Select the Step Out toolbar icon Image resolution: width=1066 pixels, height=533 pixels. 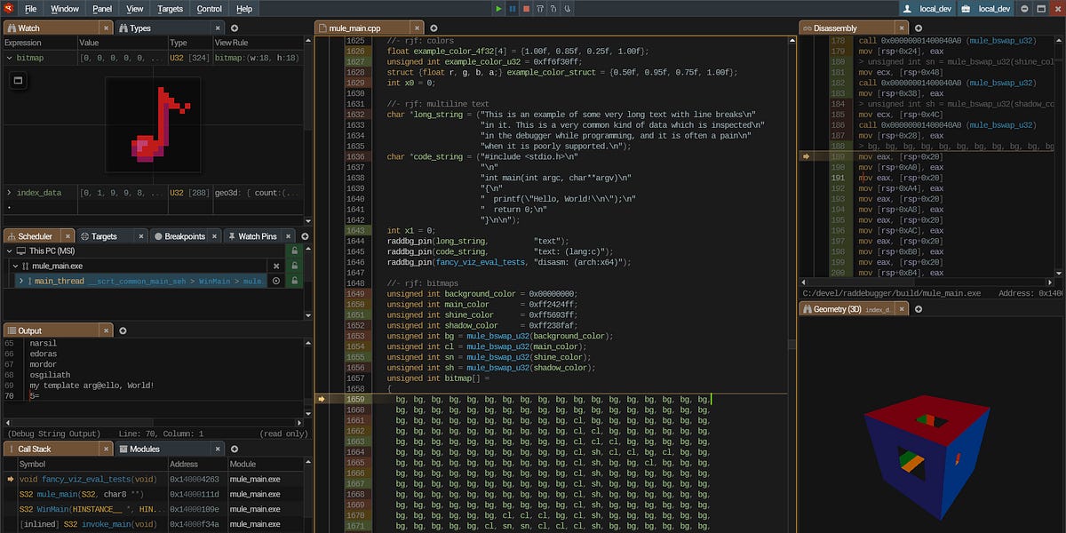566,9
